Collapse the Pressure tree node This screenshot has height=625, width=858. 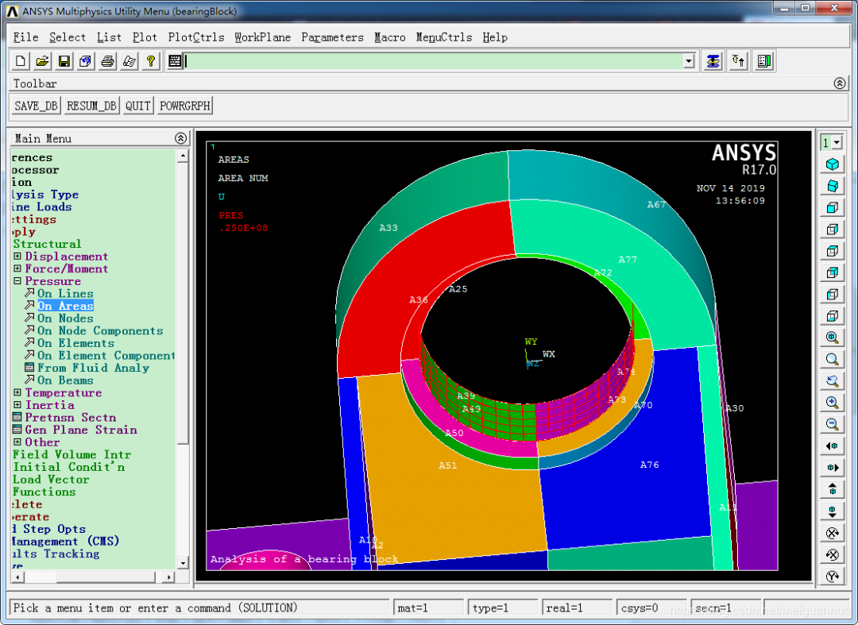click(x=17, y=281)
